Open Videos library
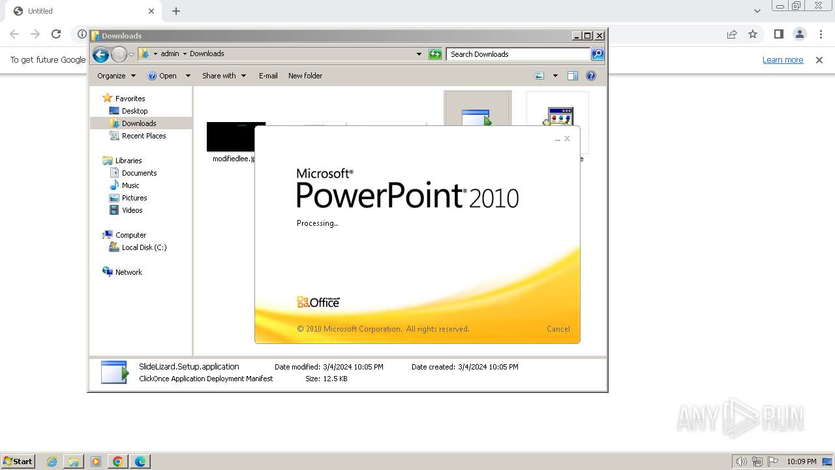The height and width of the screenshot is (470, 835). point(132,210)
